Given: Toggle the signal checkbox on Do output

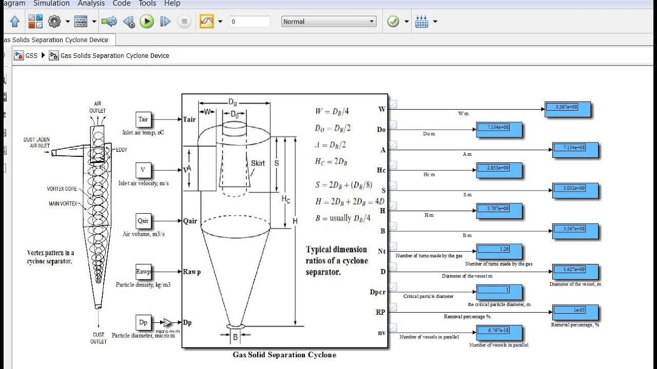Looking at the screenshot, I should (x=393, y=125).
